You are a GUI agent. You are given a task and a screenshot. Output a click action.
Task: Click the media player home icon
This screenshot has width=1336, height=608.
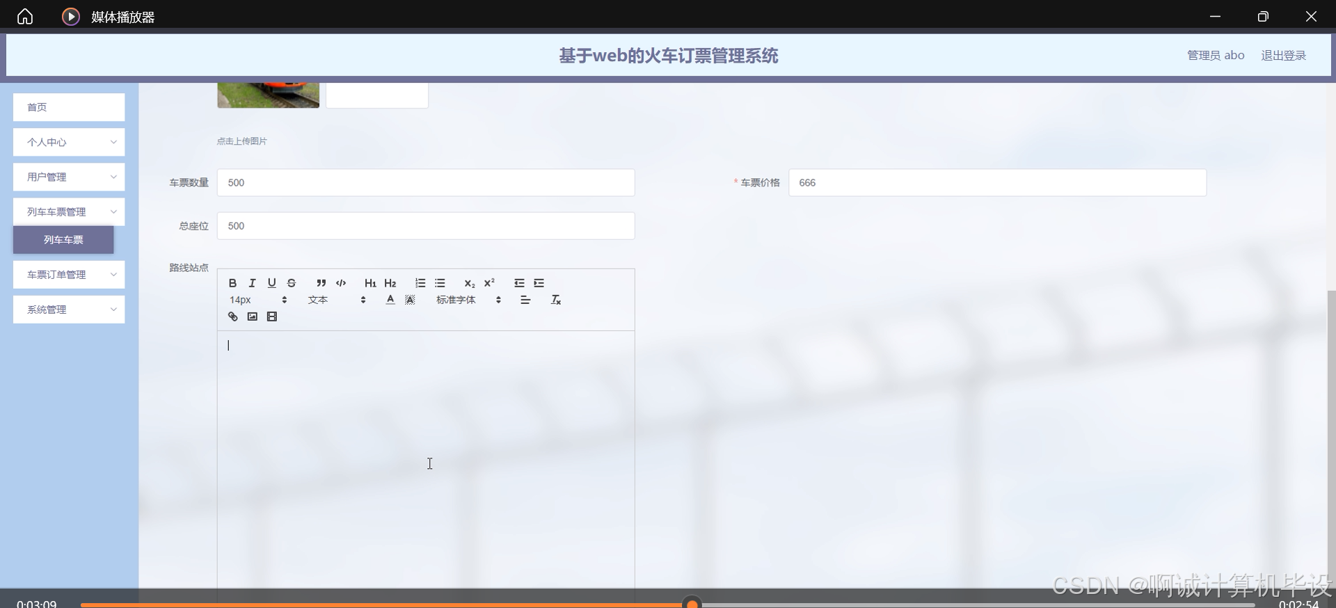25,16
